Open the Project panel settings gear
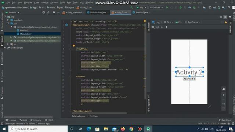 point(54,12)
